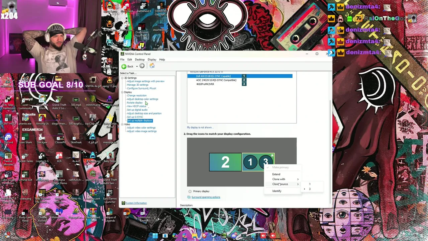Select Dell AW2518H display row
The height and width of the screenshot is (241, 428).
(x=240, y=76)
